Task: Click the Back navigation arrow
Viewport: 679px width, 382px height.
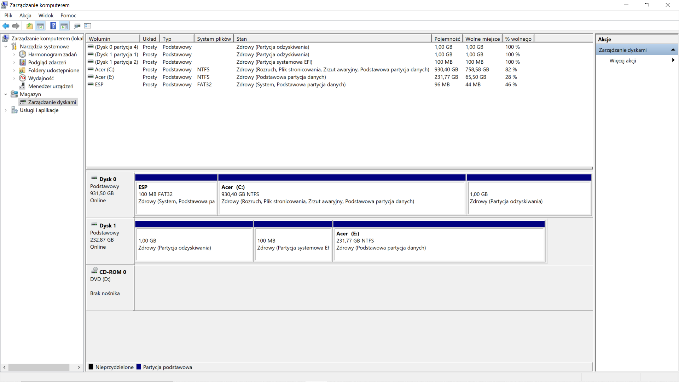Action: click(6, 26)
